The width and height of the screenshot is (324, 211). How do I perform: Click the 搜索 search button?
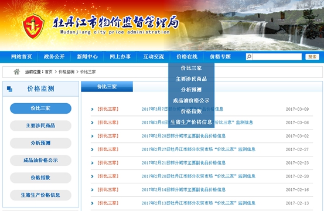point(312,56)
